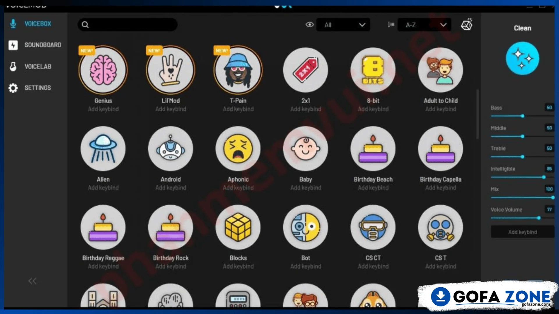Select the Birthday Rock cake voice

click(171, 227)
